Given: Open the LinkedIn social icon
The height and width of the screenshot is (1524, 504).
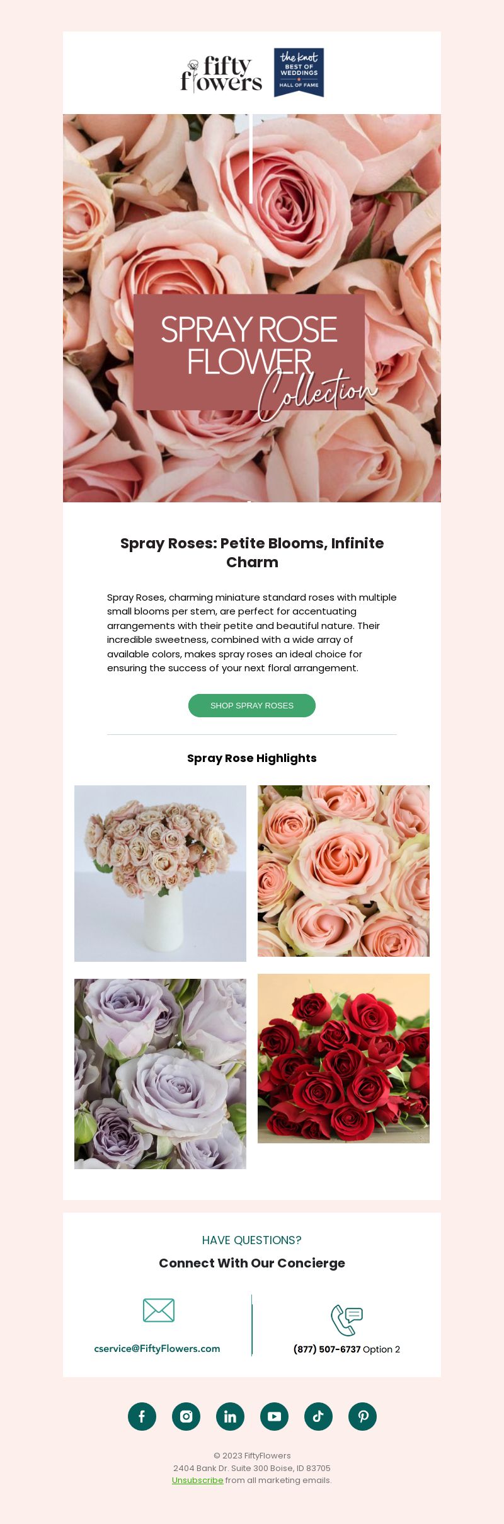Looking at the screenshot, I should pyautogui.click(x=230, y=1416).
